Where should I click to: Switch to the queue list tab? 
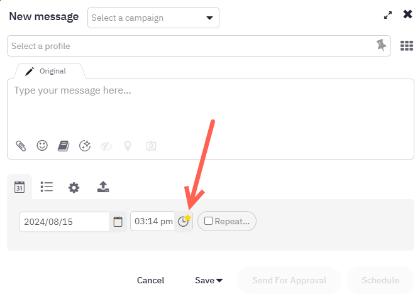point(47,187)
